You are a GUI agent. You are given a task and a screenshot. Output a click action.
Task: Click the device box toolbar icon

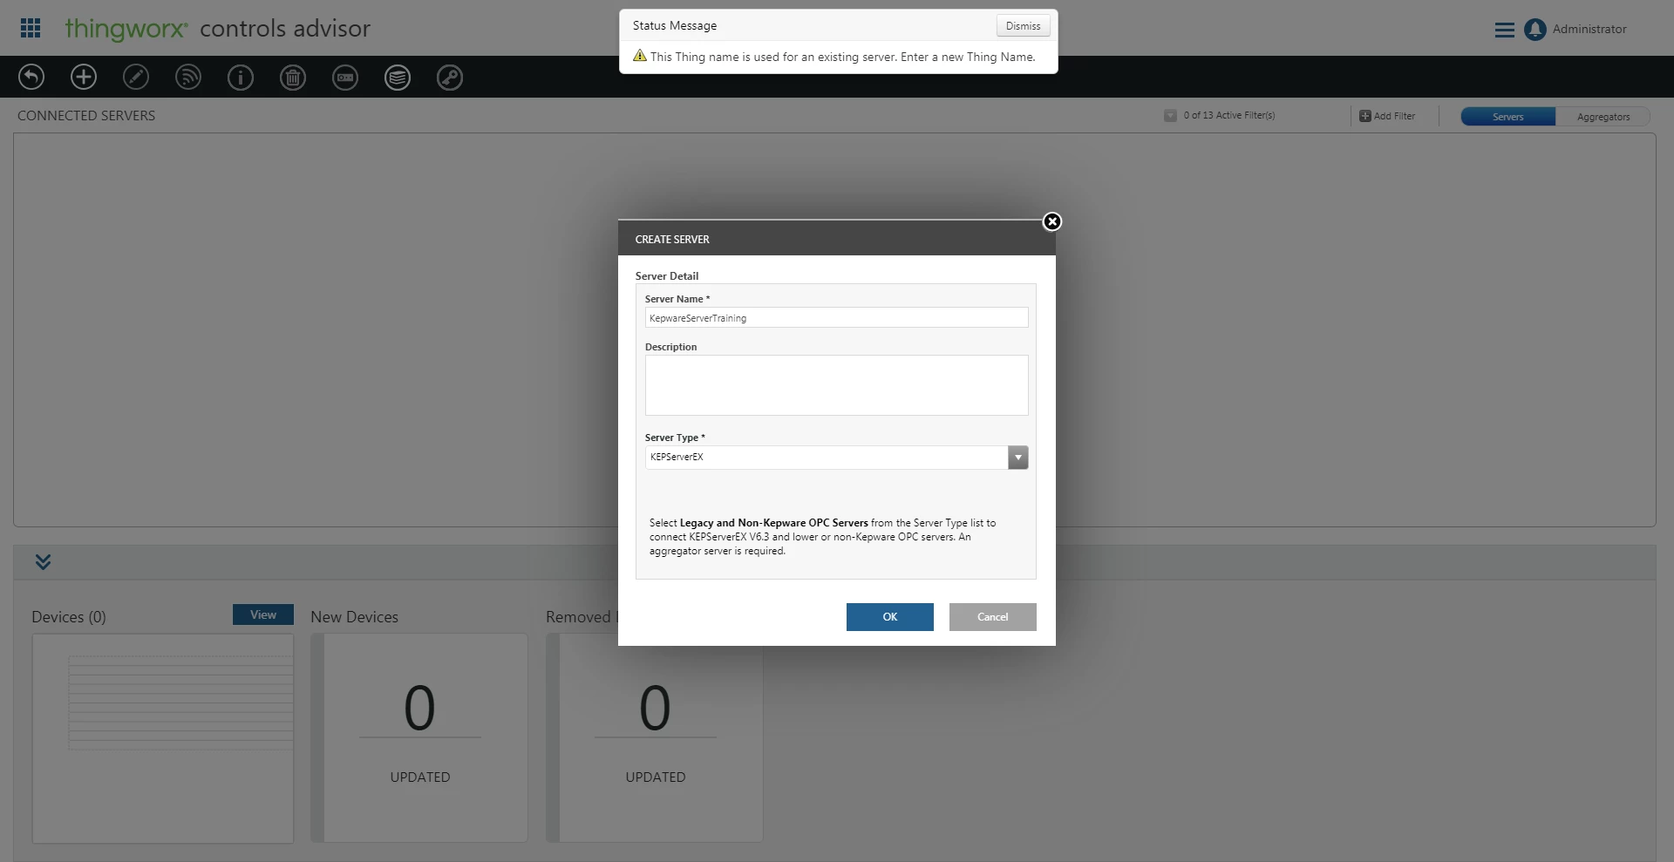coord(345,77)
